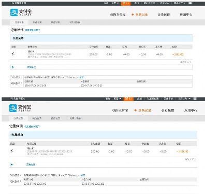This screenshot has width=205, height=194.
Task: Click the blue flag icon beside upper 添加备注
Action: pos(13,67)
